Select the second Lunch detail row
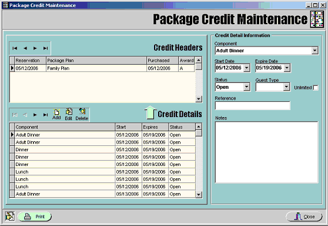 103,180
